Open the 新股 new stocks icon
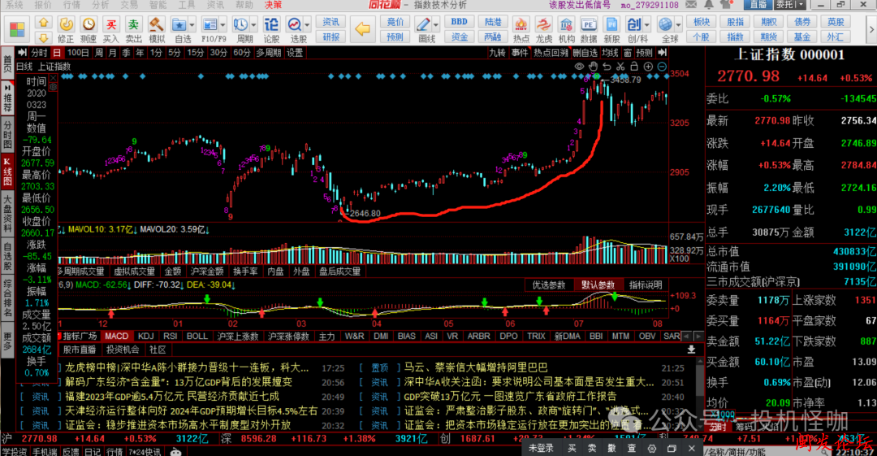The width and height of the screenshot is (877, 456). [611, 24]
